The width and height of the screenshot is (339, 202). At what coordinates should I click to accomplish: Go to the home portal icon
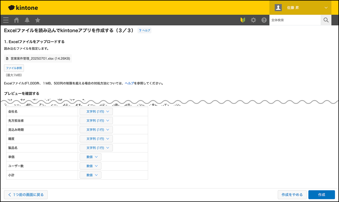click(17, 20)
